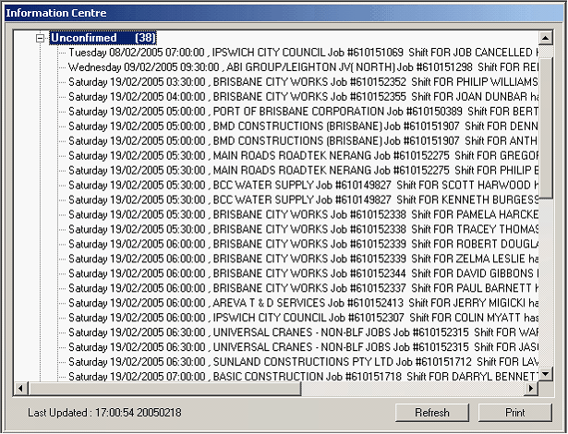Click the Information Centre title bar

(277, 13)
